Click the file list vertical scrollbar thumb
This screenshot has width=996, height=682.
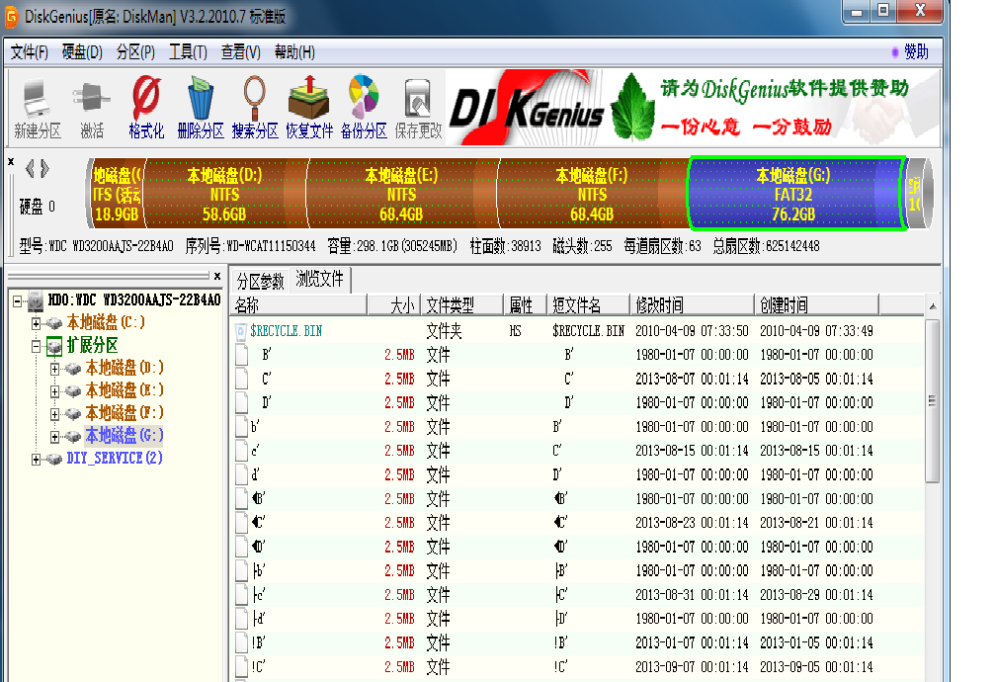[932, 401]
